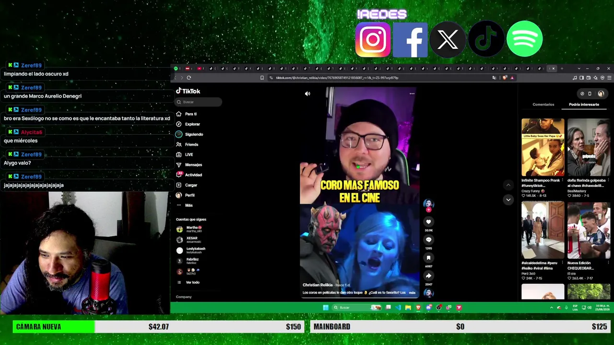Open the browser tab search dropdown arrow
The height and width of the screenshot is (345, 614).
579,69
